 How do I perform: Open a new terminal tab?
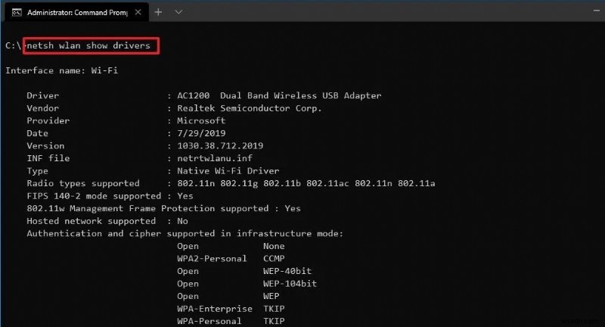[x=158, y=12]
